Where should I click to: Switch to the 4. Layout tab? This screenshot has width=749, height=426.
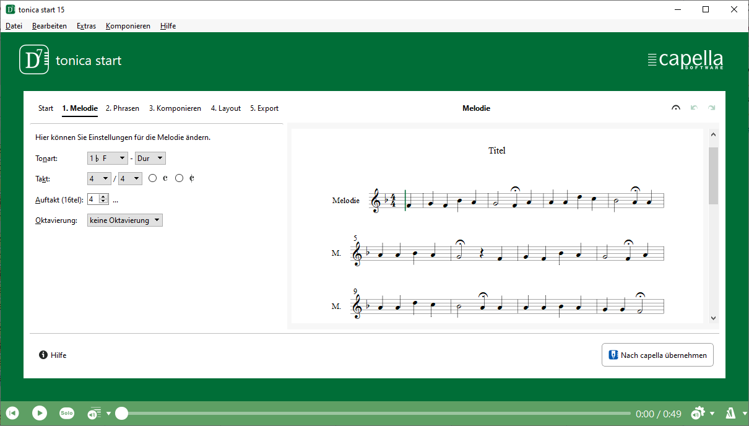point(226,108)
